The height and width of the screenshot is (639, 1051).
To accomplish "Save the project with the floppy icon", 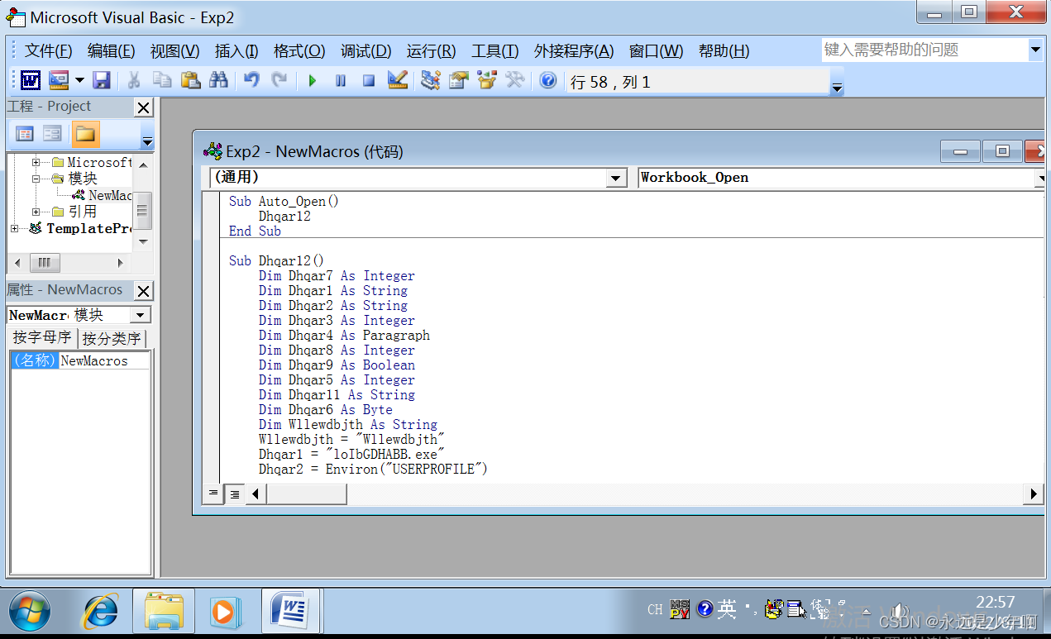I will pos(101,81).
